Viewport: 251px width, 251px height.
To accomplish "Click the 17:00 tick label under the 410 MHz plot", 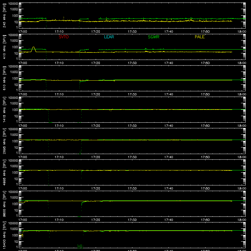I will point(23,63).
